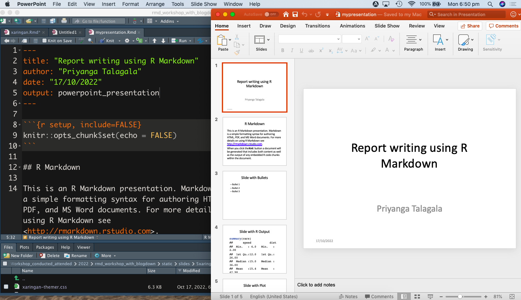Click the RStudio back navigation arrow
The height and width of the screenshot is (300, 521).
(x=7, y=41)
